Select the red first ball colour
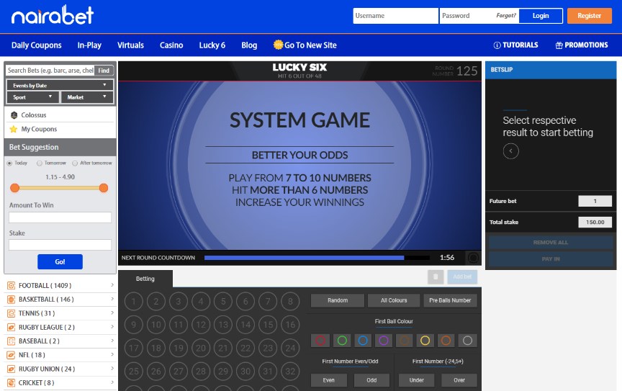The width and height of the screenshot is (622, 391). tap(320, 340)
